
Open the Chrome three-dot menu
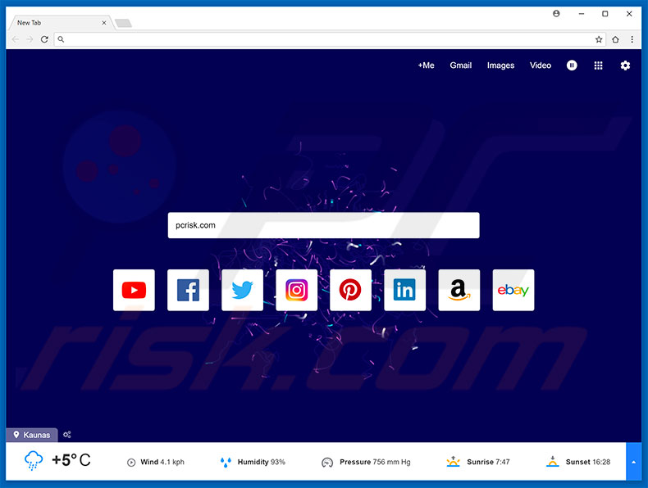[632, 39]
